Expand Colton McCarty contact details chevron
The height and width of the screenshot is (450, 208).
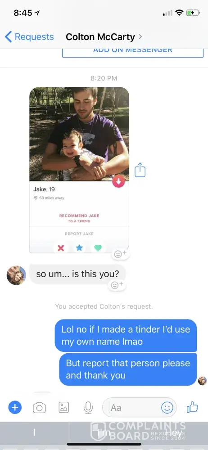(x=140, y=37)
